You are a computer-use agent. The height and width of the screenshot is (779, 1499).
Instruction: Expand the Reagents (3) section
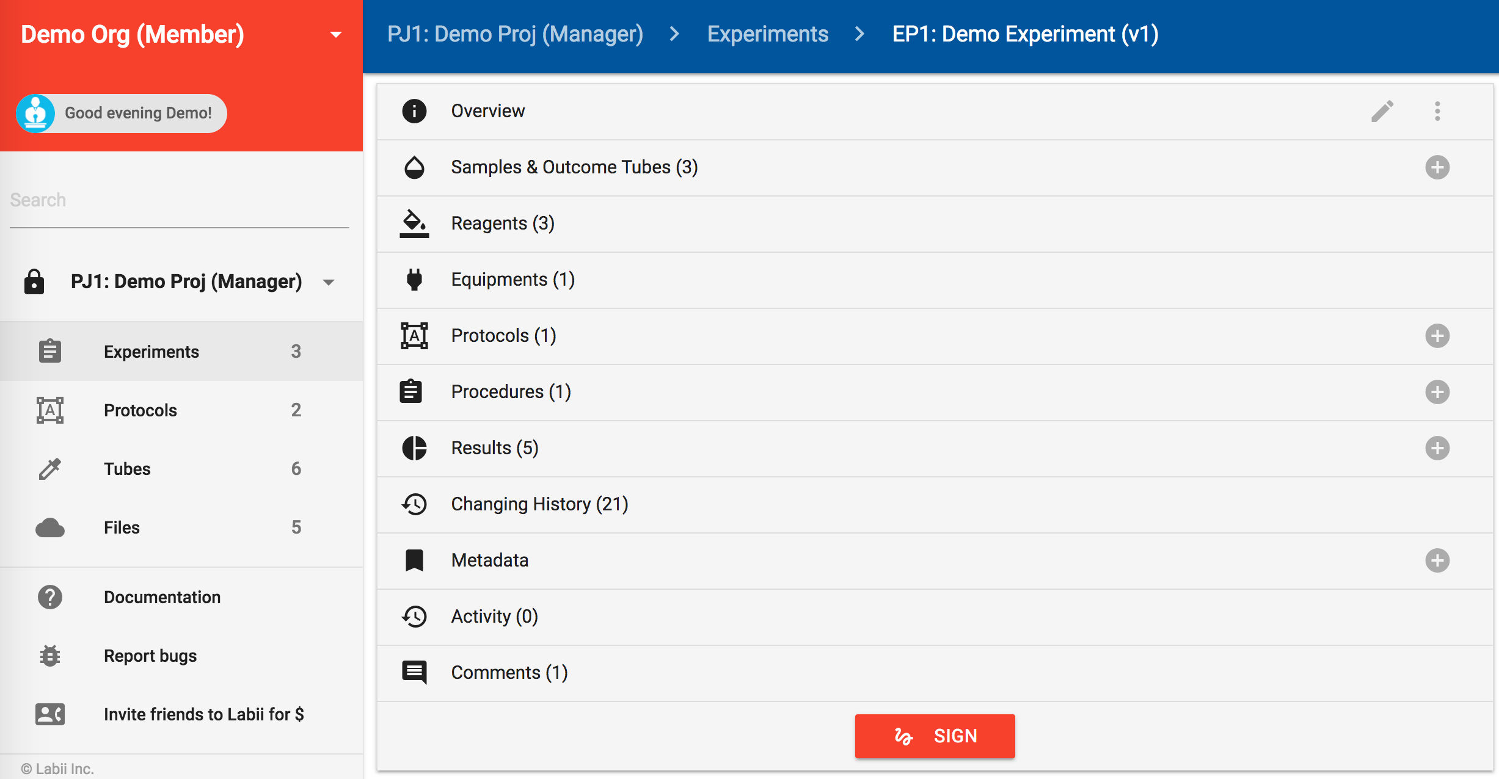coord(502,223)
